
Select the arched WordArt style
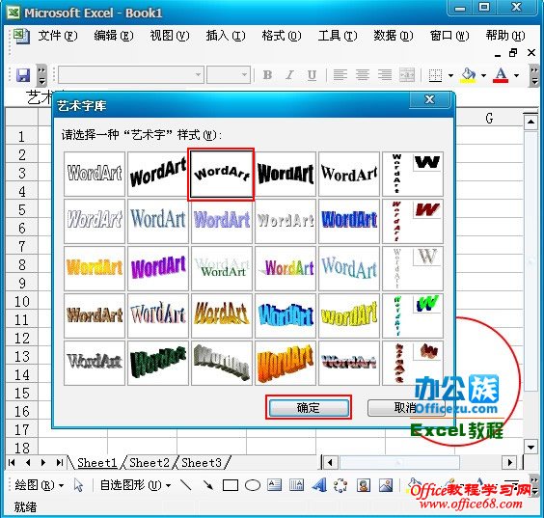tap(221, 175)
